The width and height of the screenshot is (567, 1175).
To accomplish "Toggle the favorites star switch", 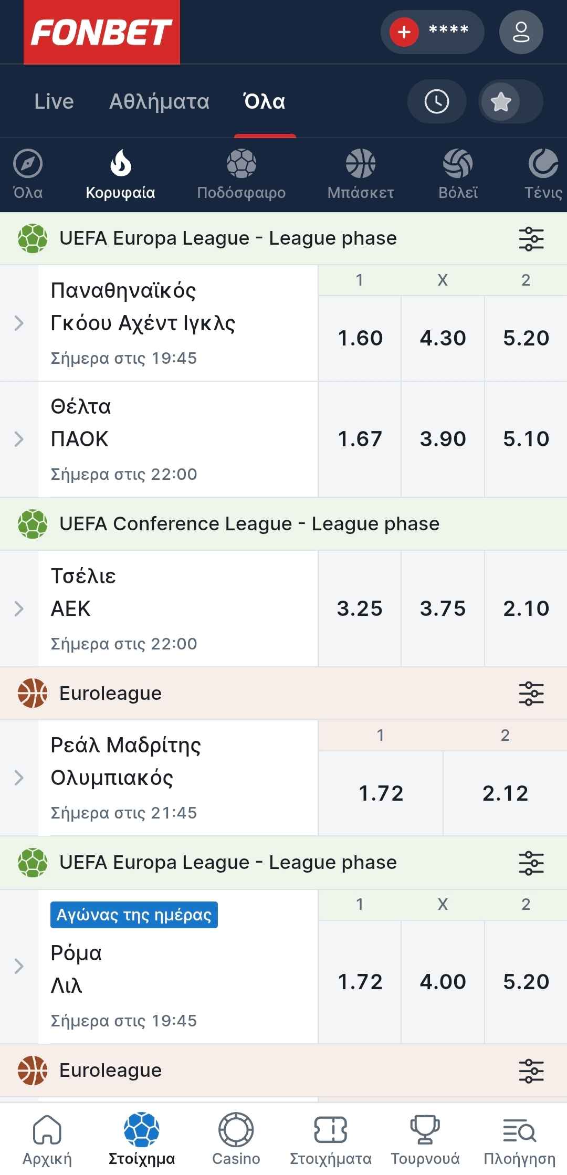I will click(x=510, y=101).
